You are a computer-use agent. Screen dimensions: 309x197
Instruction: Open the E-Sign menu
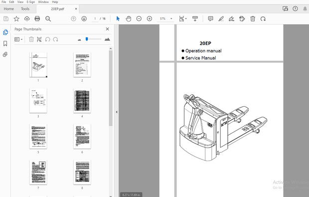31,2
